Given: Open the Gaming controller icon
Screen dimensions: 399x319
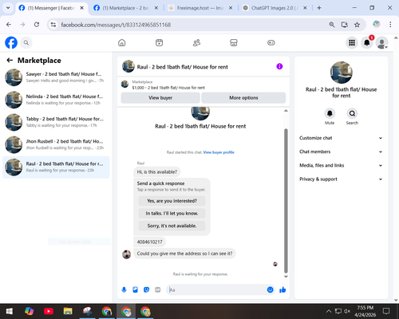Looking at the screenshot, I should coord(271,42).
